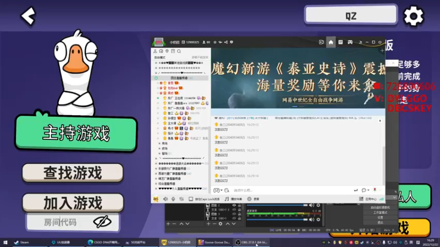Select user 王大课 in channel list
Viewport: 440px width, 247px height.
pyautogui.click(x=172, y=123)
